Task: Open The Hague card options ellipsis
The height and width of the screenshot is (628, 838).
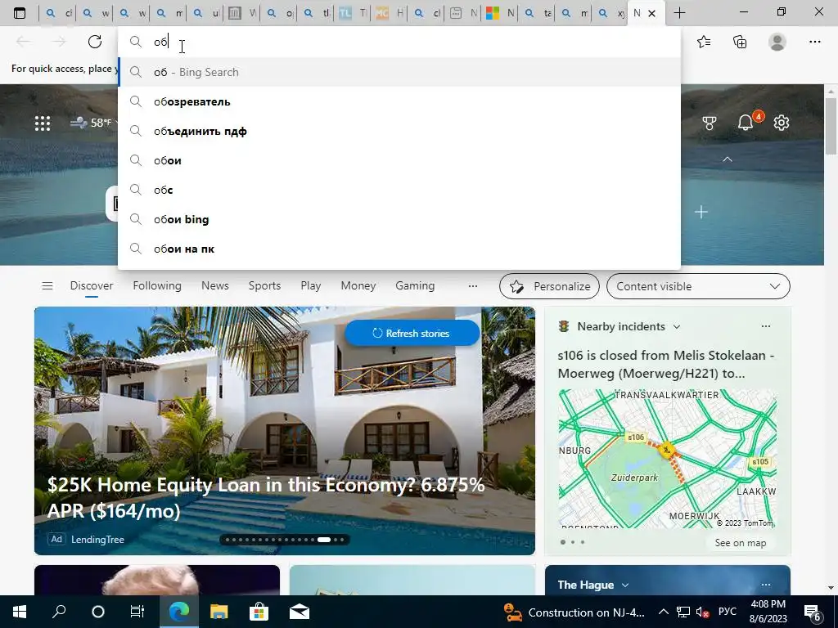Action: tap(766, 585)
